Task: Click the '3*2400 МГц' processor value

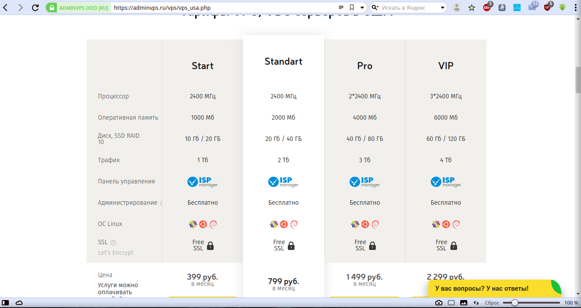Action: pos(446,96)
